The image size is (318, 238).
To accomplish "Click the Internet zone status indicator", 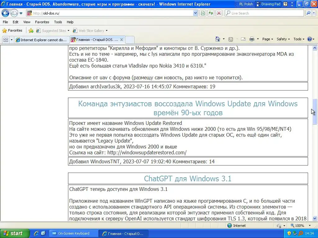I will point(236,226).
